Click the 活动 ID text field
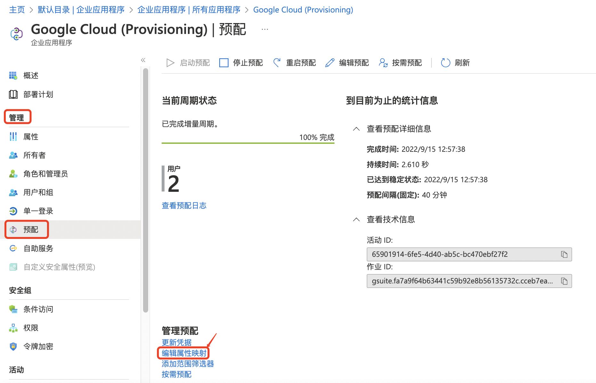This screenshot has width=596, height=383. click(x=469, y=255)
